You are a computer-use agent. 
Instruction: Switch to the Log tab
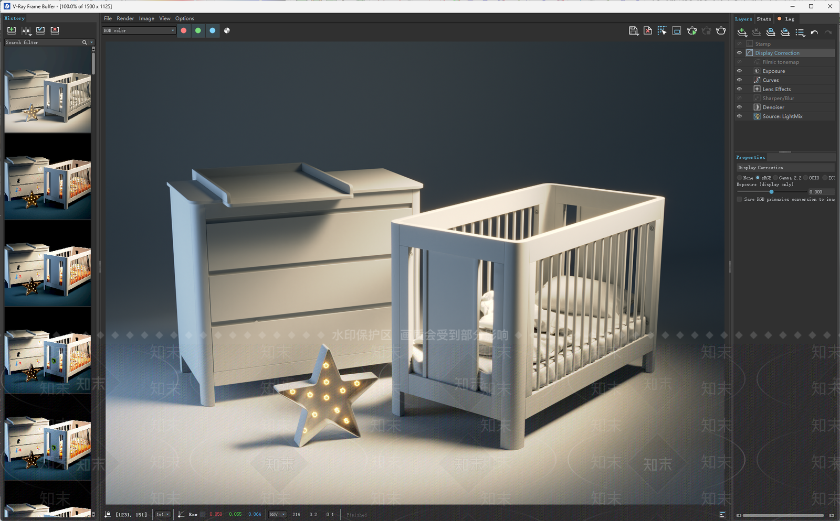tap(787, 19)
